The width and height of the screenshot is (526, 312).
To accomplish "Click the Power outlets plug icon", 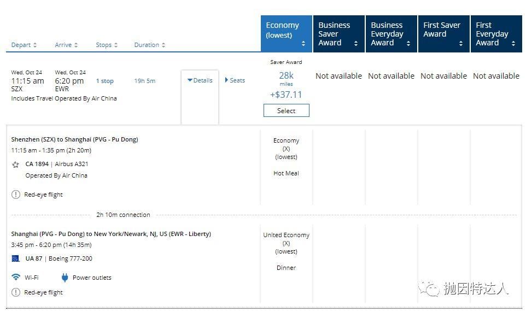I will pyautogui.click(x=65, y=278).
